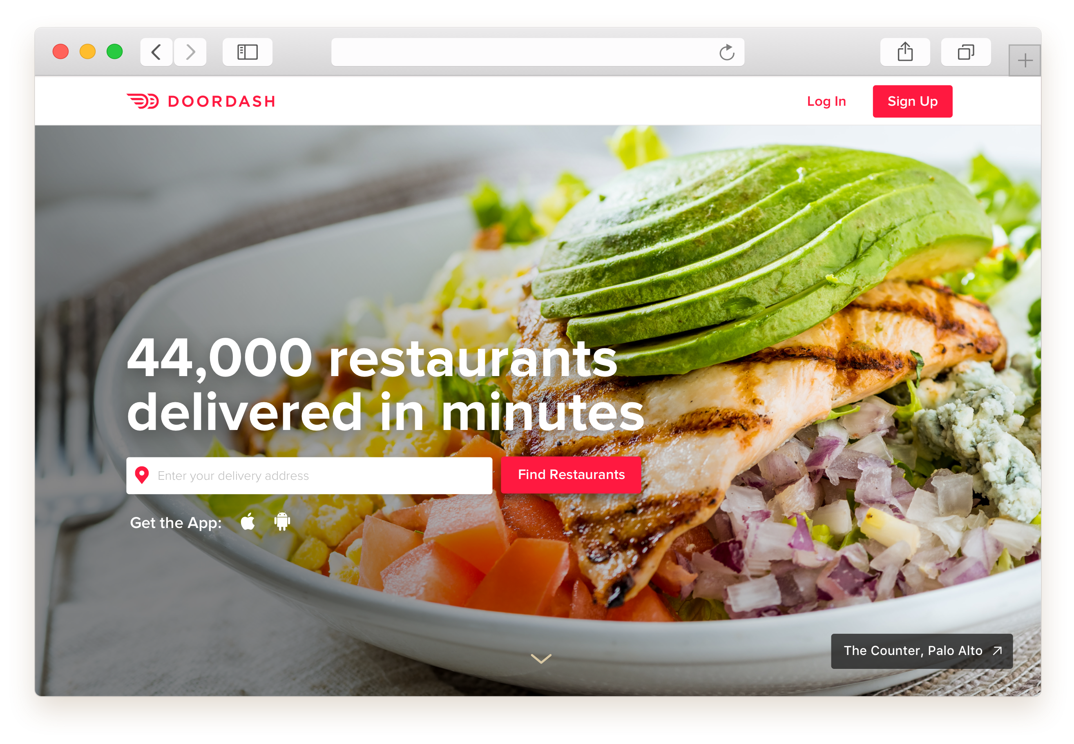Click the red Sign Up button
1074x744 pixels.
click(912, 101)
